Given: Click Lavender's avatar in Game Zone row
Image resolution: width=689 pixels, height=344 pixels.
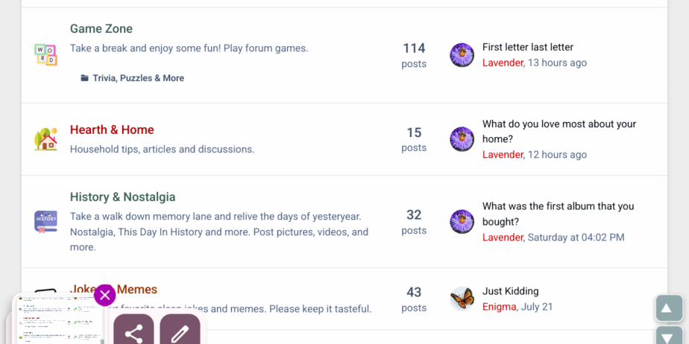Looking at the screenshot, I should tap(462, 55).
